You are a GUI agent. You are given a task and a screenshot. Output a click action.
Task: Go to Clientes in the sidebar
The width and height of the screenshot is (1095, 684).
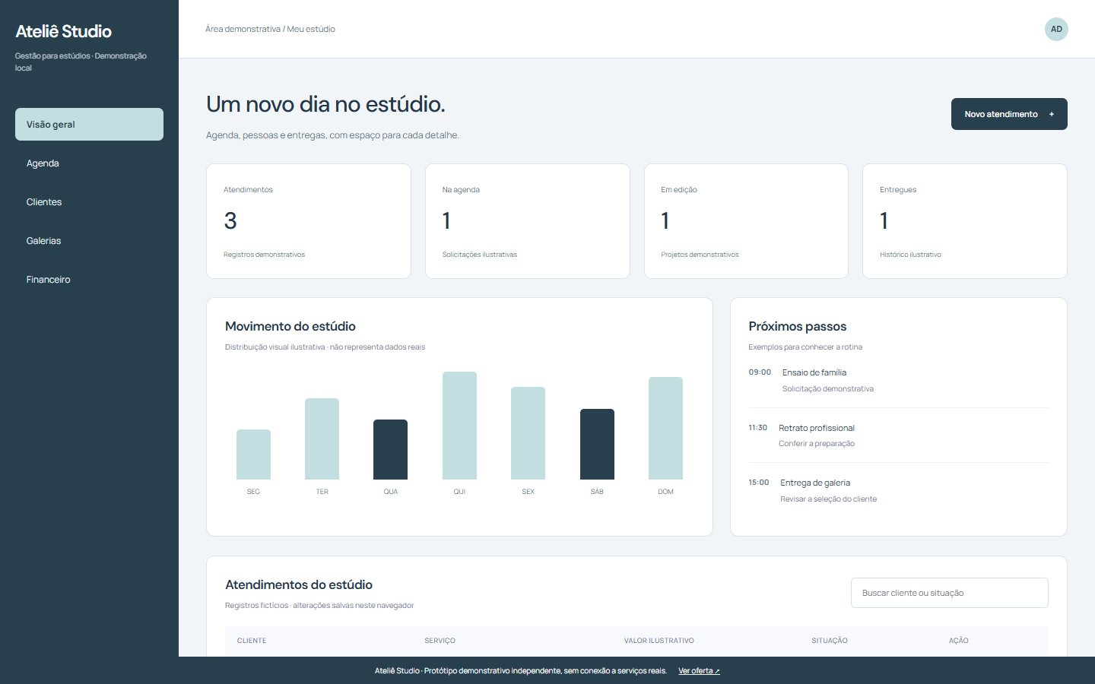89,201
